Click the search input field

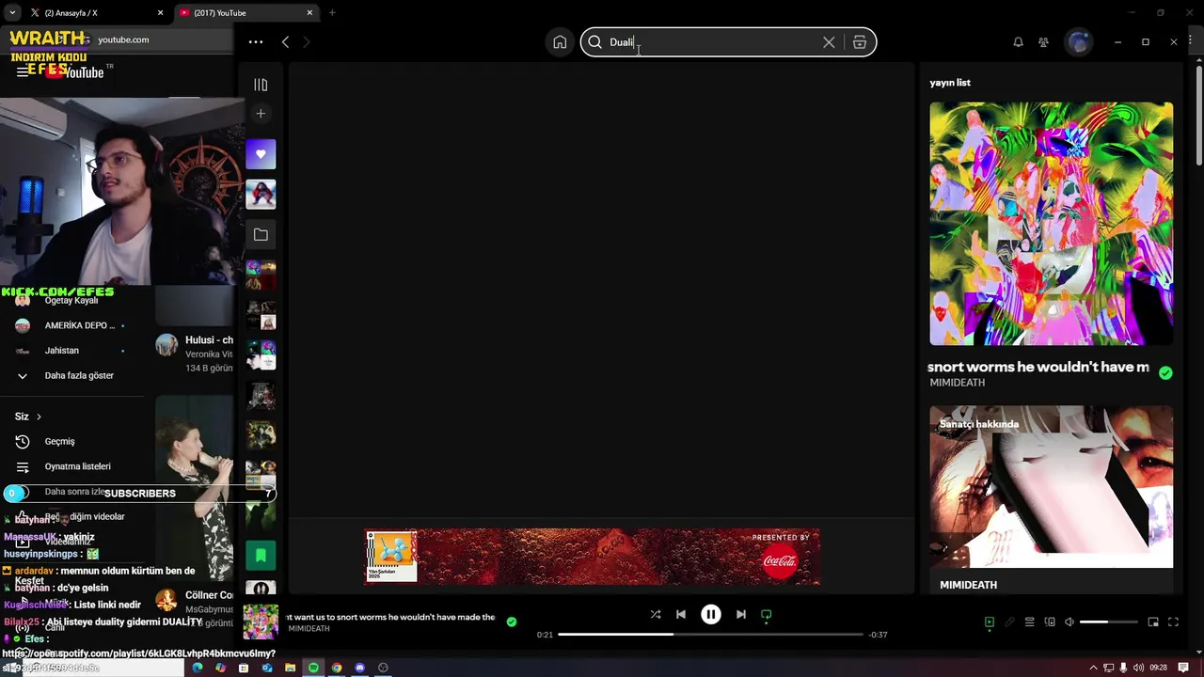click(710, 42)
